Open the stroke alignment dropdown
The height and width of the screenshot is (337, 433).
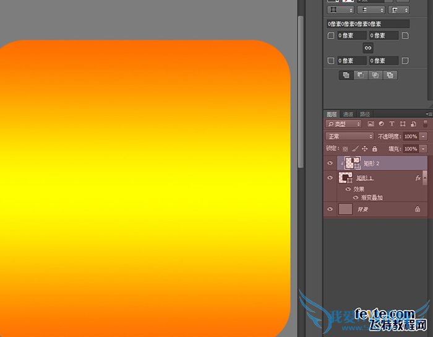click(x=341, y=10)
